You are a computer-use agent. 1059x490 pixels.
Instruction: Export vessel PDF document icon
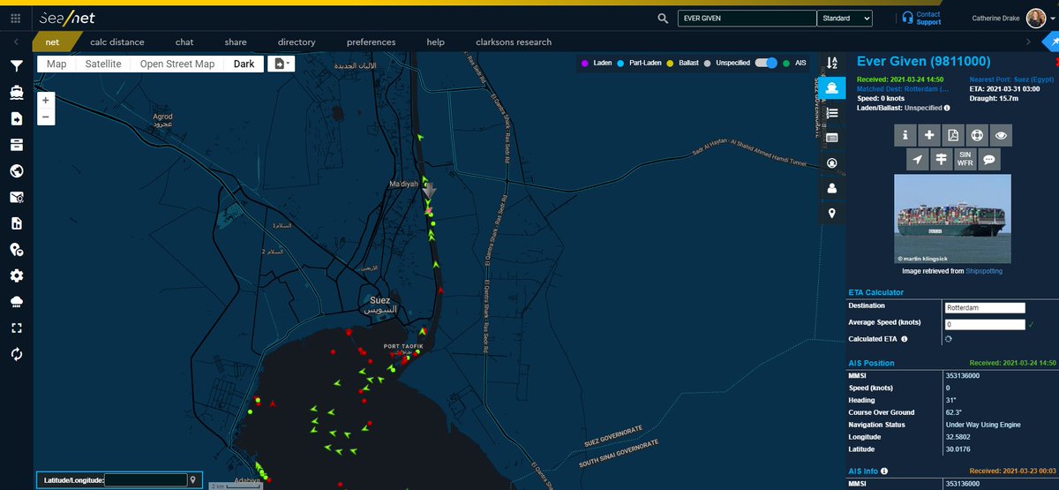pos(952,135)
